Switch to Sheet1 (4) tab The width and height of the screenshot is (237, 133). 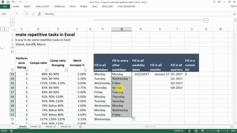[66, 126]
